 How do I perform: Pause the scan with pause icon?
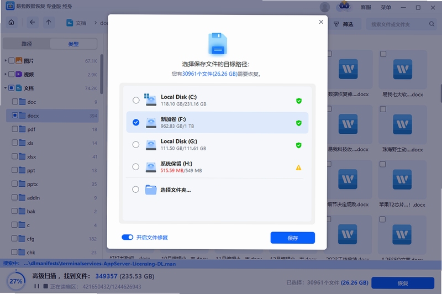click(36, 286)
